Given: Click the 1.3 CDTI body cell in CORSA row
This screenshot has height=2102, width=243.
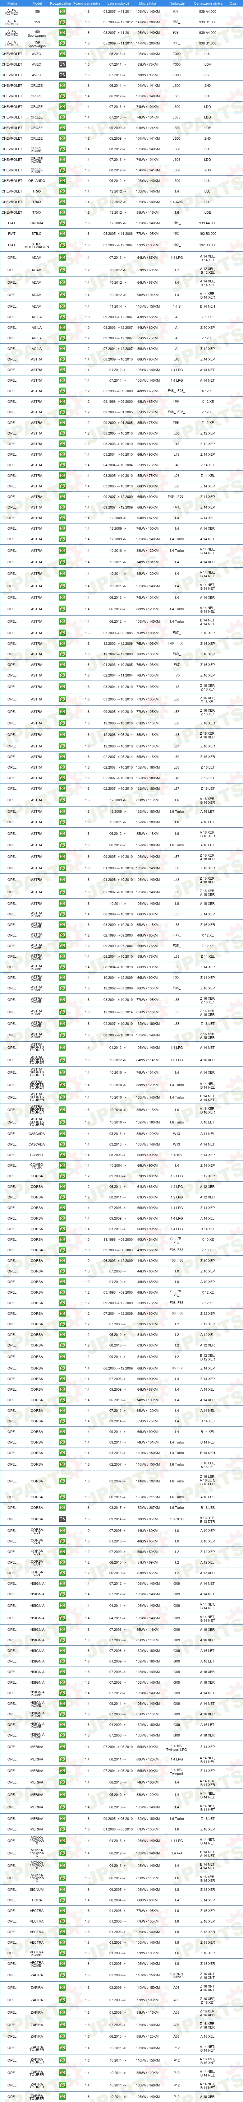Looking at the screenshot, I should coord(176,1519).
